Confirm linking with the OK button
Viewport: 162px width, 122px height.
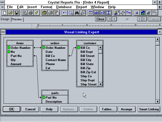(x=12, y=109)
